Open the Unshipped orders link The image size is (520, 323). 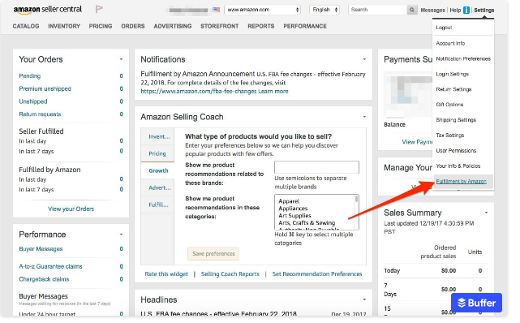32,101
